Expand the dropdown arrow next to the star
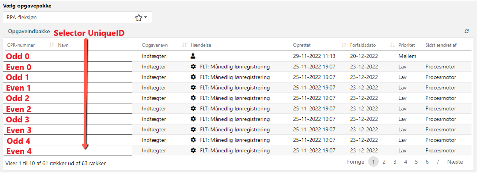Viewport: 477px width, 173px height. pos(146,18)
